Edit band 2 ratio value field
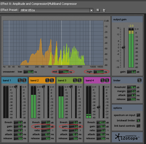 pyautogui.click(x=46, y=130)
